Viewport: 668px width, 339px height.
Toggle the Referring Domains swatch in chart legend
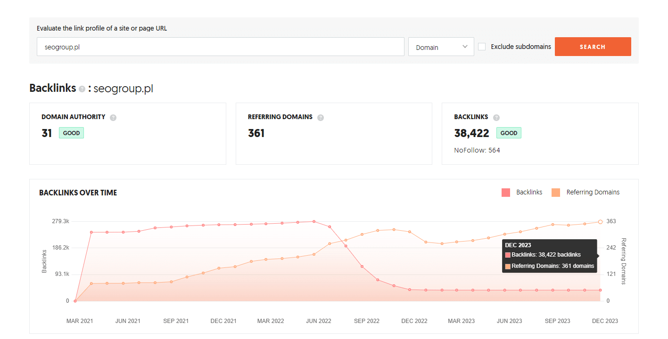[x=556, y=192]
